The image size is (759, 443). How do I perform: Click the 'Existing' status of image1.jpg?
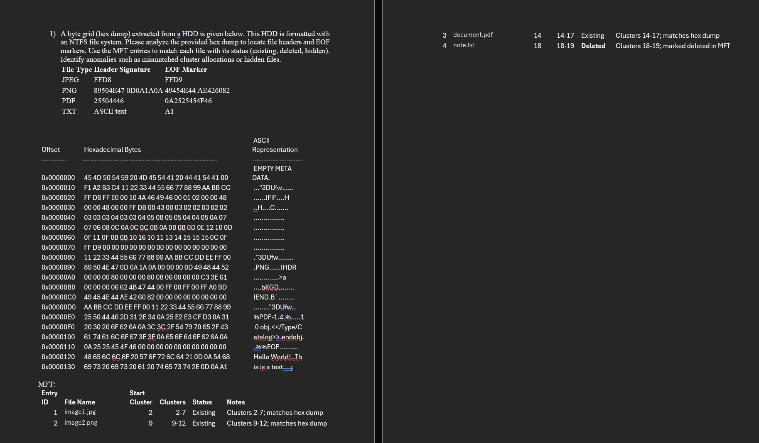(204, 412)
